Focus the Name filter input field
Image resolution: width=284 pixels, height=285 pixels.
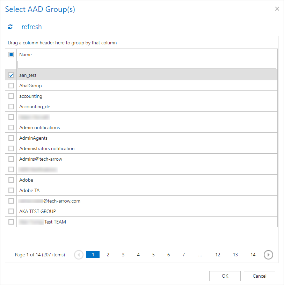click(147, 65)
